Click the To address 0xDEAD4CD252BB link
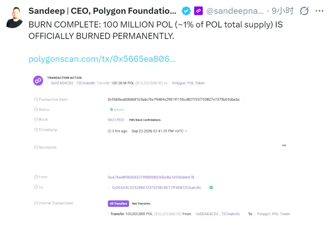This screenshot has width=335, height=226. coord(156,188)
